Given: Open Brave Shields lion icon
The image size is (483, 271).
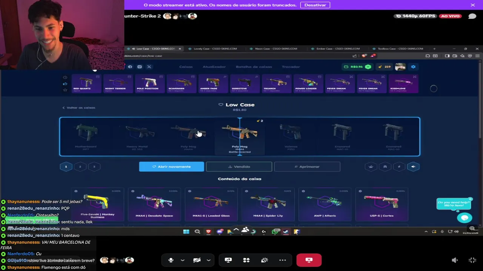Looking at the screenshot, I should click(x=364, y=56).
